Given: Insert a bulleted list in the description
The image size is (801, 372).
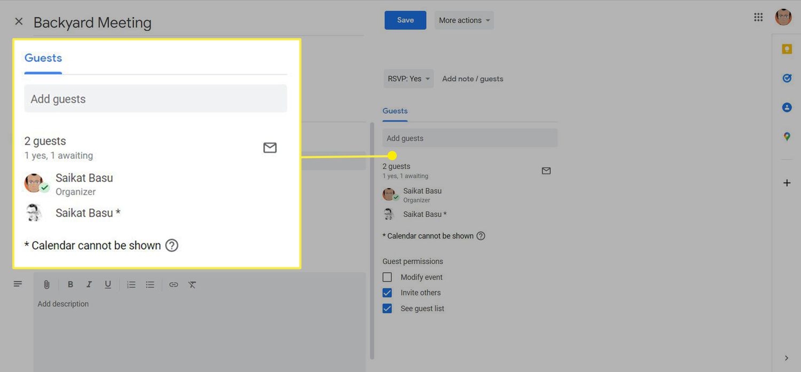Looking at the screenshot, I should [x=150, y=284].
